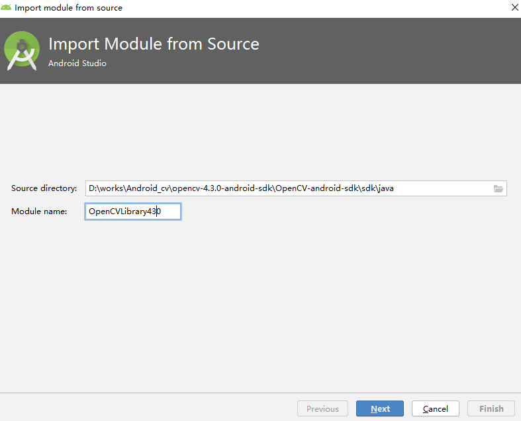This screenshot has height=421, width=521.
Task: Click the Android Studio logo in the header
Action: 22,51
